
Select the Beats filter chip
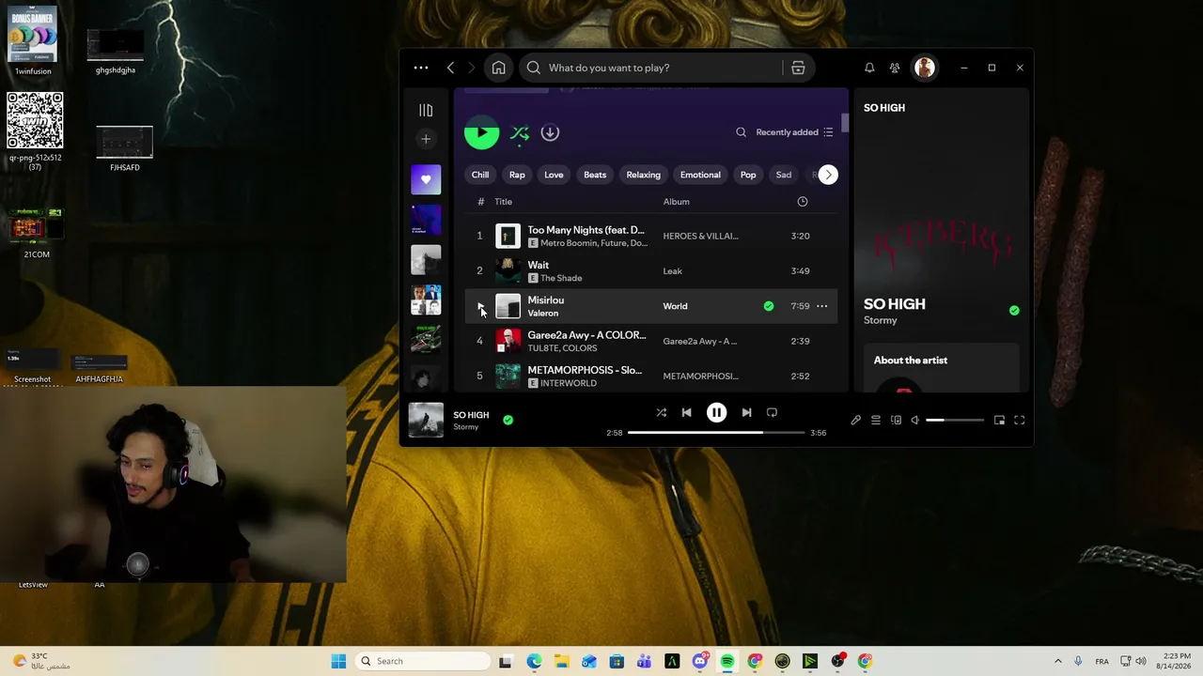tap(595, 175)
